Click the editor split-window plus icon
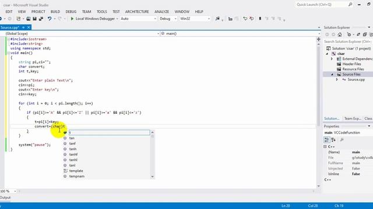Viewport: 373px width, 209px height. pos(319,39)
